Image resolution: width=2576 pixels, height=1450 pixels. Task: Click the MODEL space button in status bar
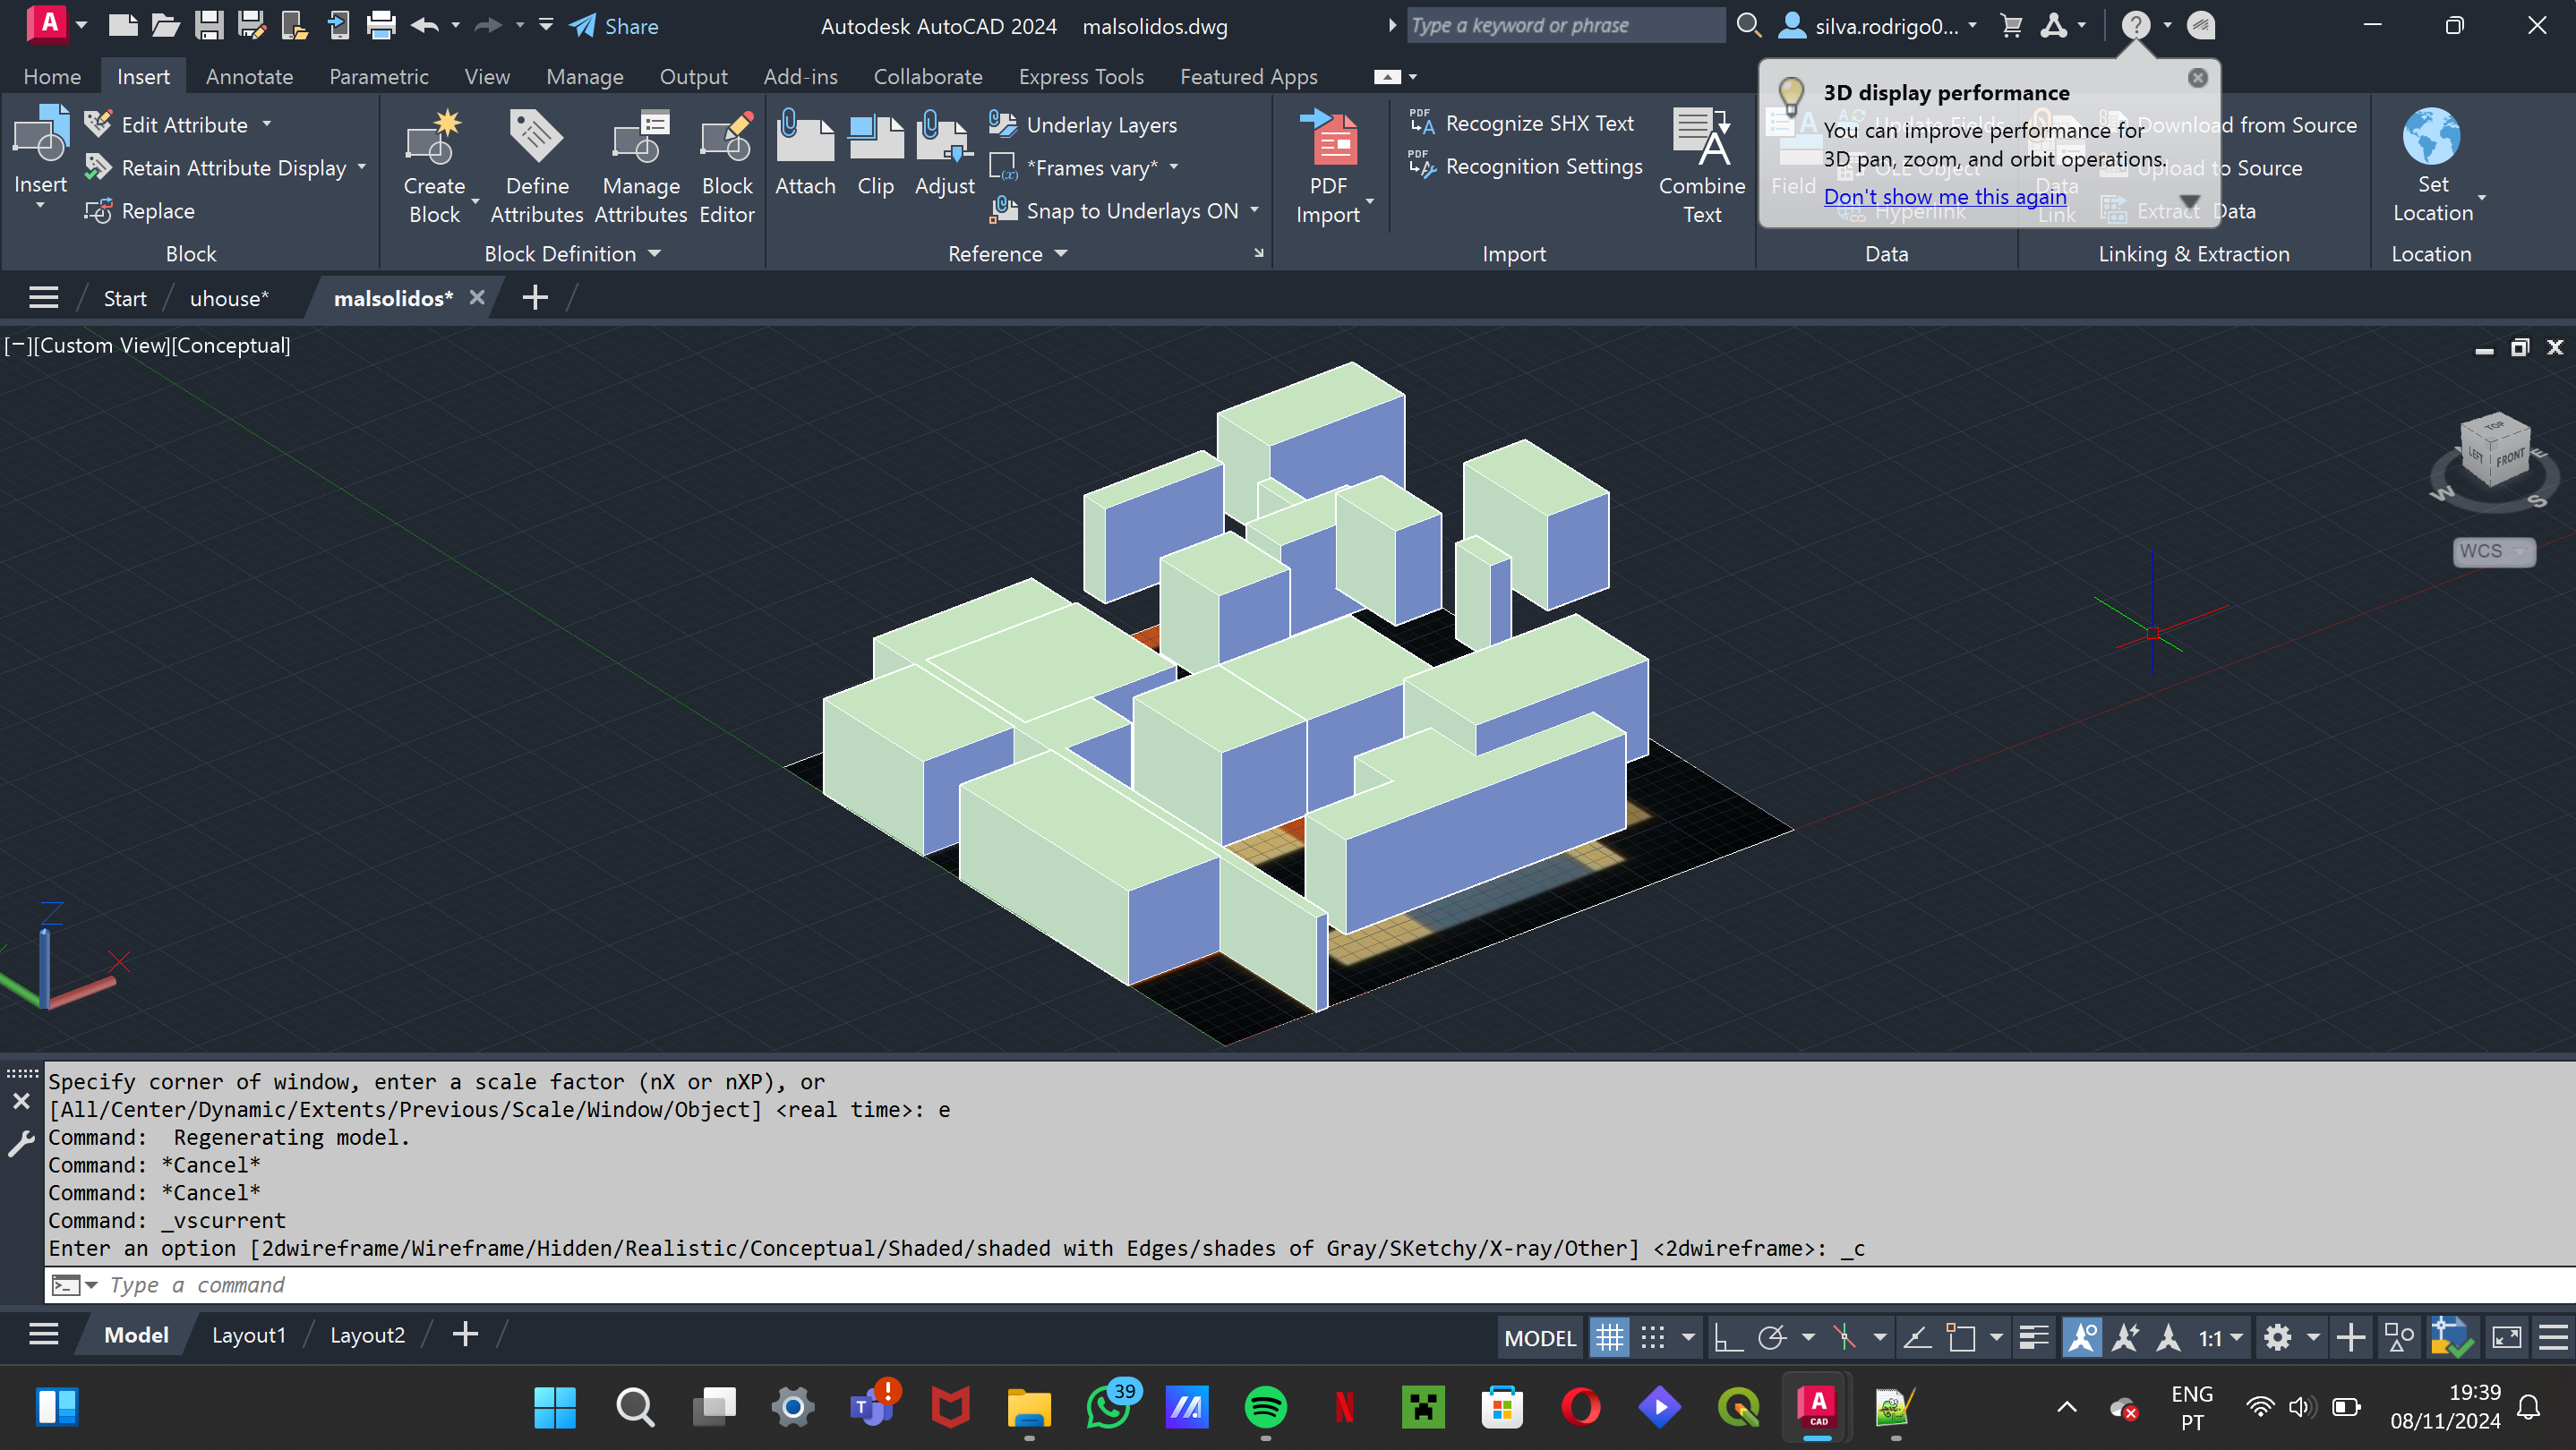click(x=1540, y=1338)
